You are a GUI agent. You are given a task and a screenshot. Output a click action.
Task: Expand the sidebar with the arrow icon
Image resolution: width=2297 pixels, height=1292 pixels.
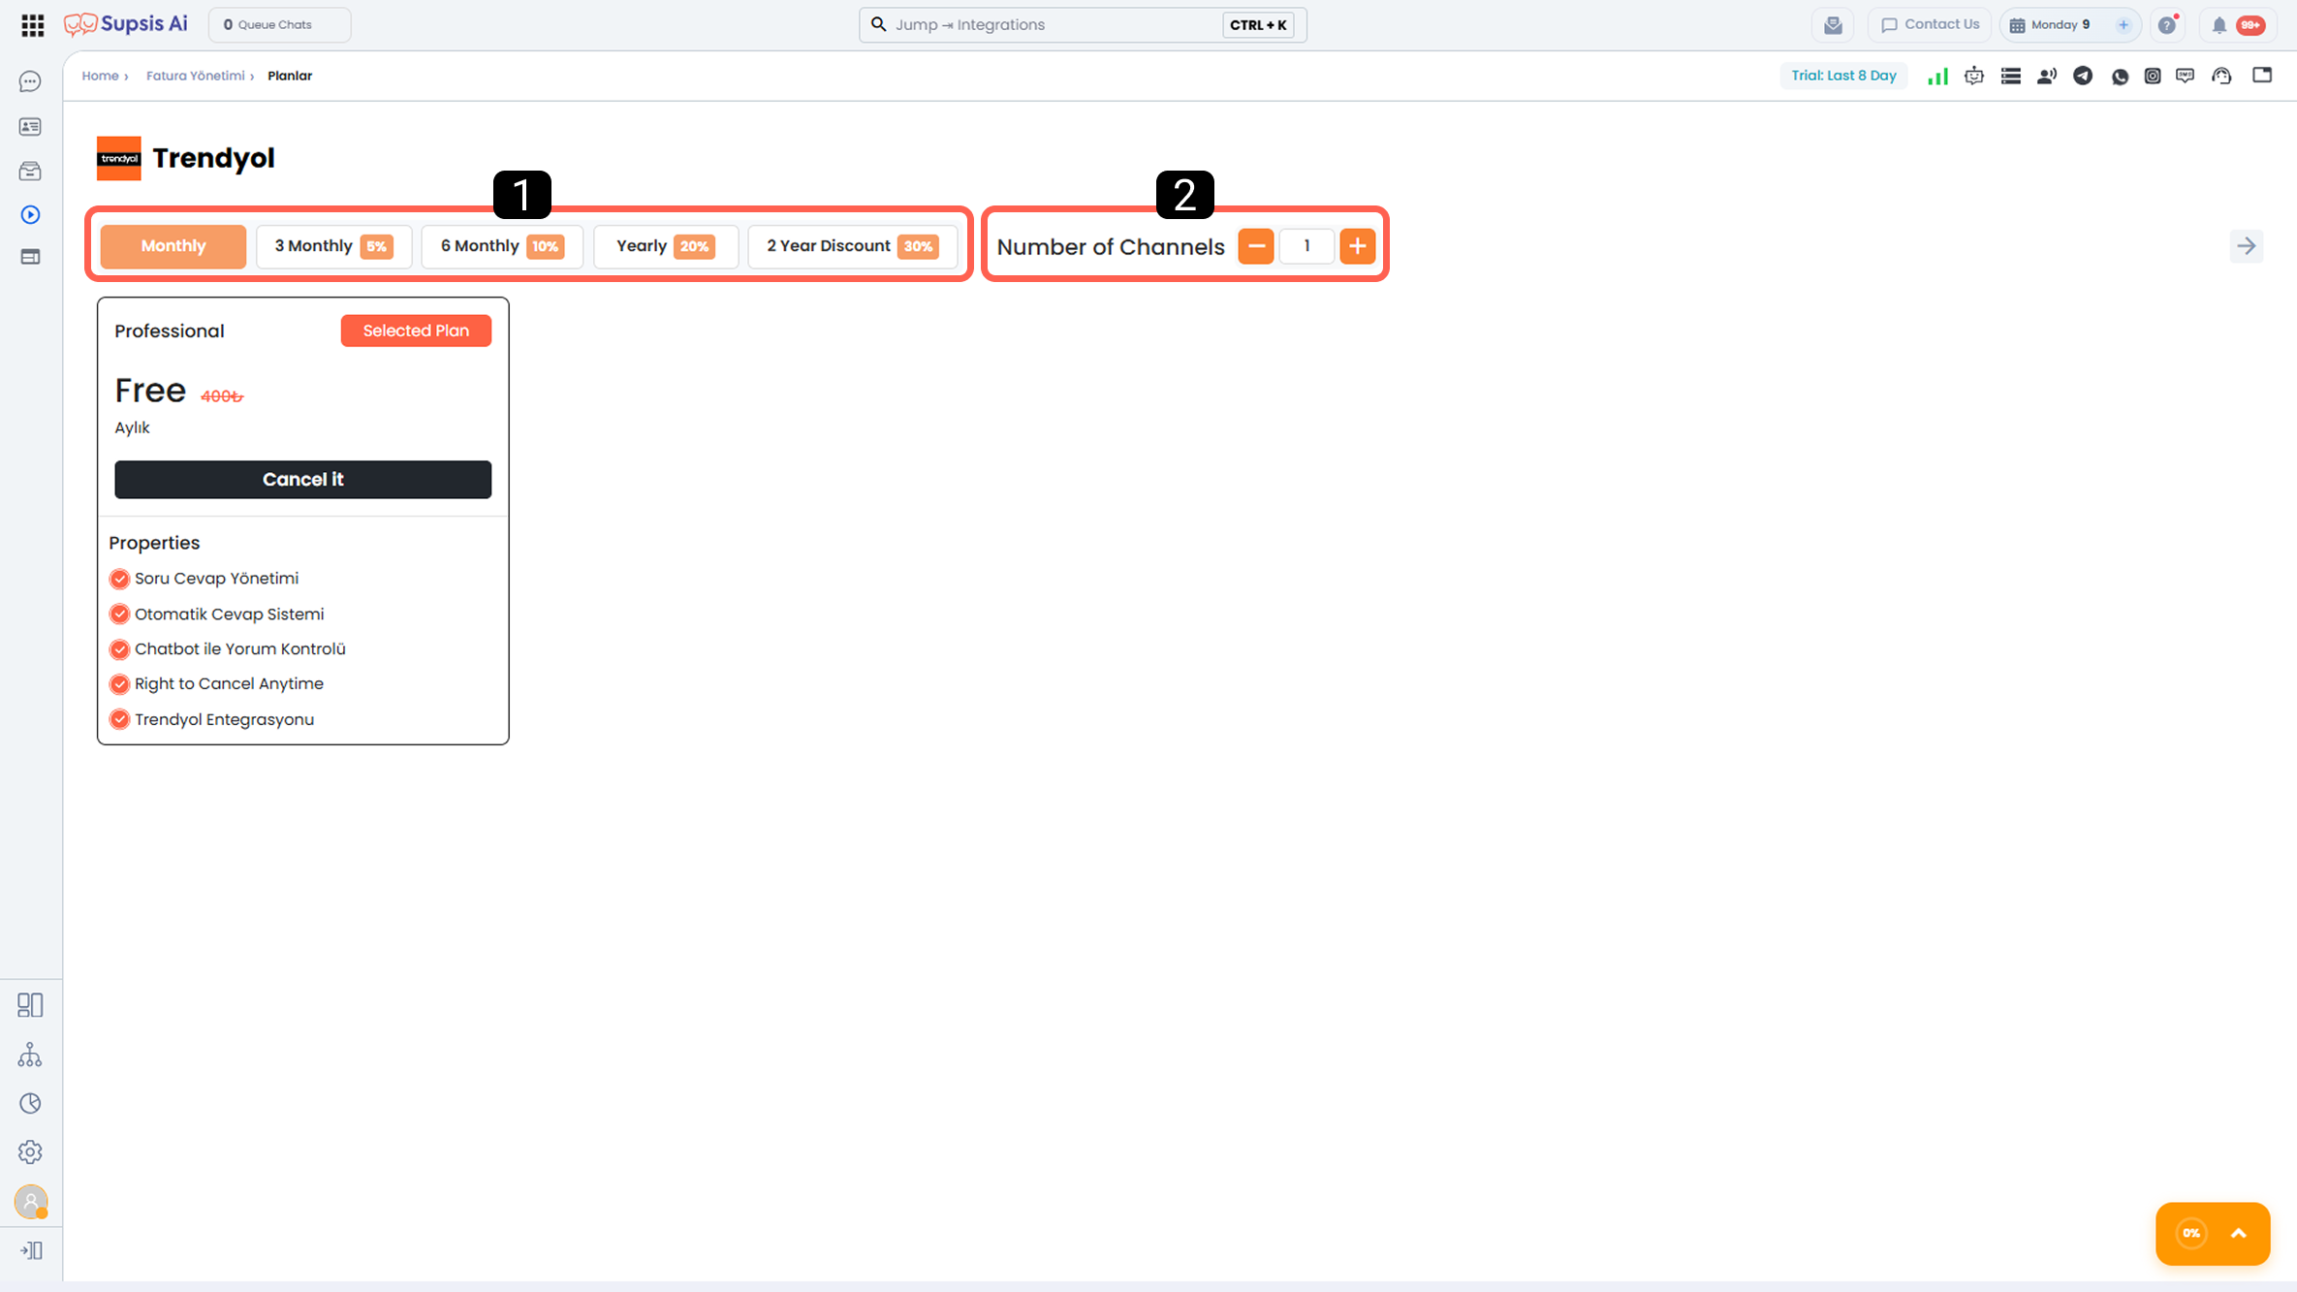31,1250
